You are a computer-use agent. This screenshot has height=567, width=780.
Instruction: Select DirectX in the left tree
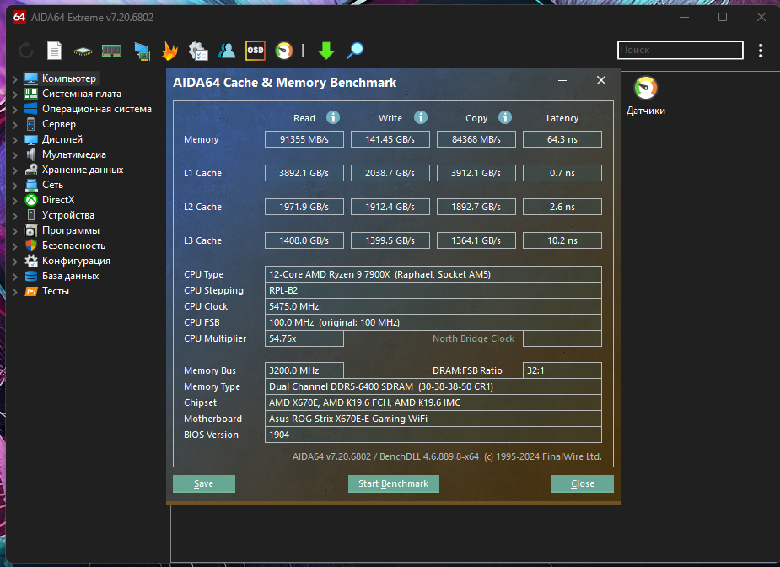click(x=58, y=200)
